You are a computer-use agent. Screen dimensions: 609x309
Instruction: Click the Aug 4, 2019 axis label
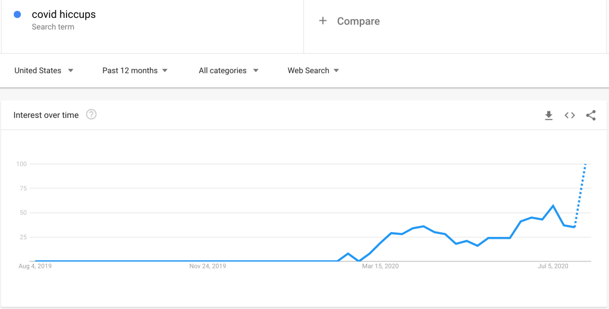35,266
